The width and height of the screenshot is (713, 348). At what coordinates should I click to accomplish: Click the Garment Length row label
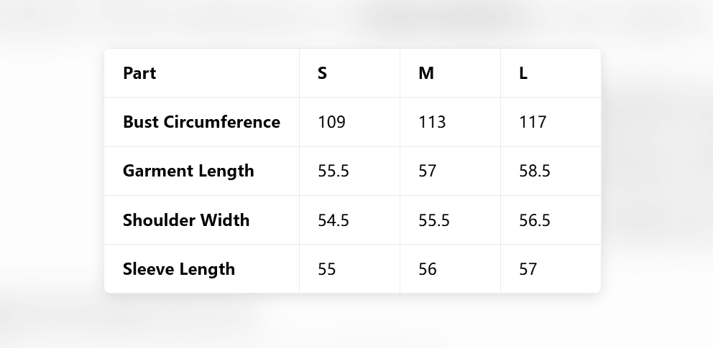(188, 171)
